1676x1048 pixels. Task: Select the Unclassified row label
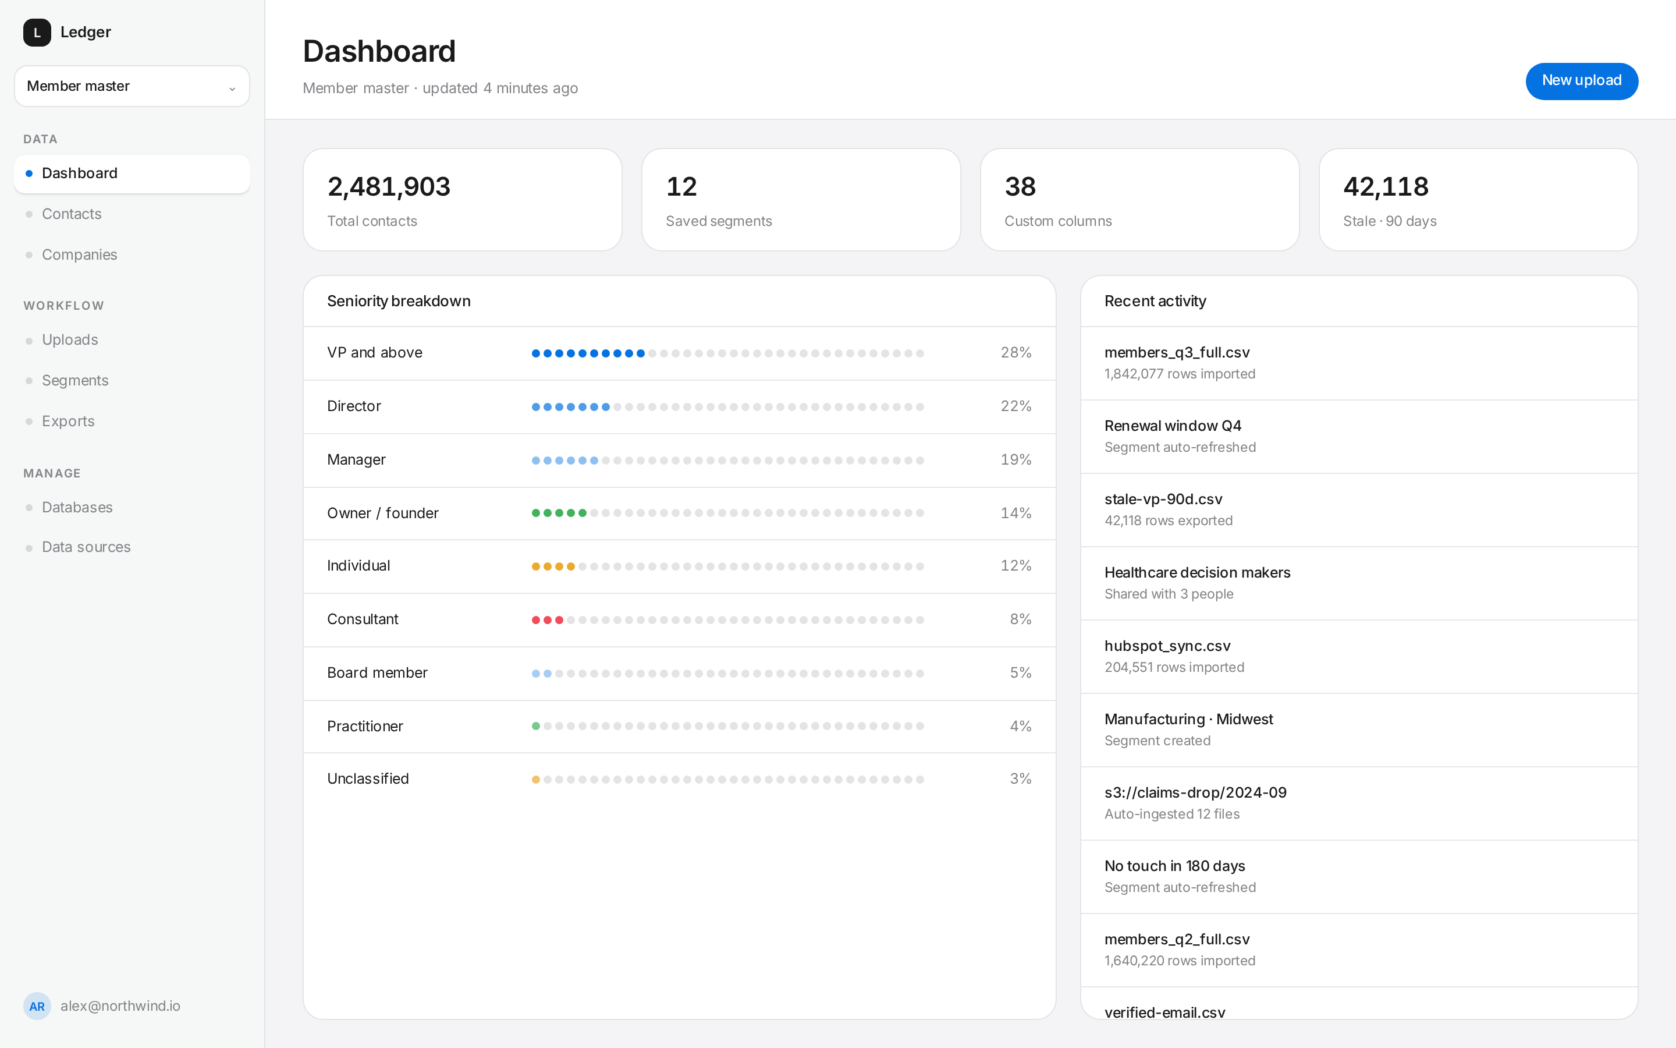[368, 778]
